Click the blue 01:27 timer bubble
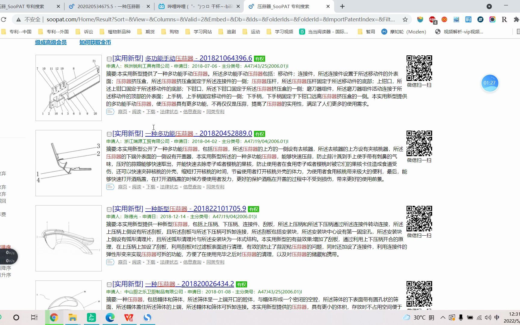Screen dimensions: 520x325 pos(490,83)
